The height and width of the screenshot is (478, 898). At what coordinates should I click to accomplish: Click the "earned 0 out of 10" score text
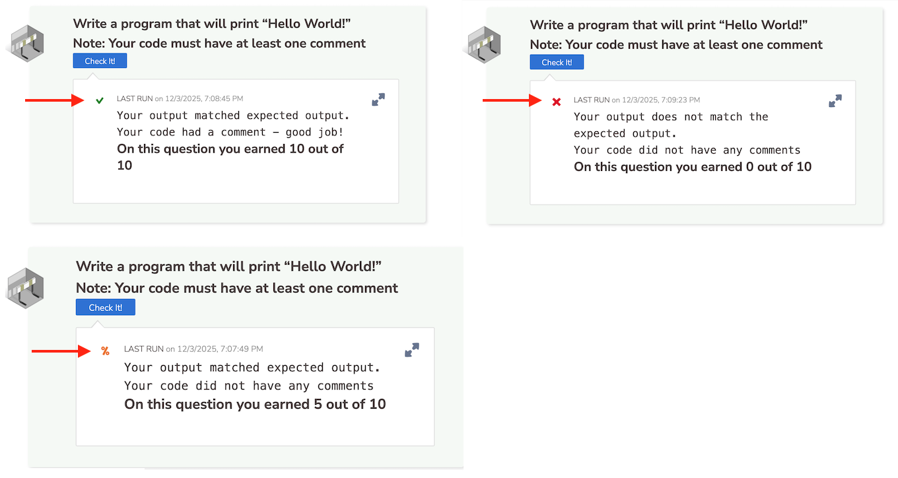coord(692,167)
